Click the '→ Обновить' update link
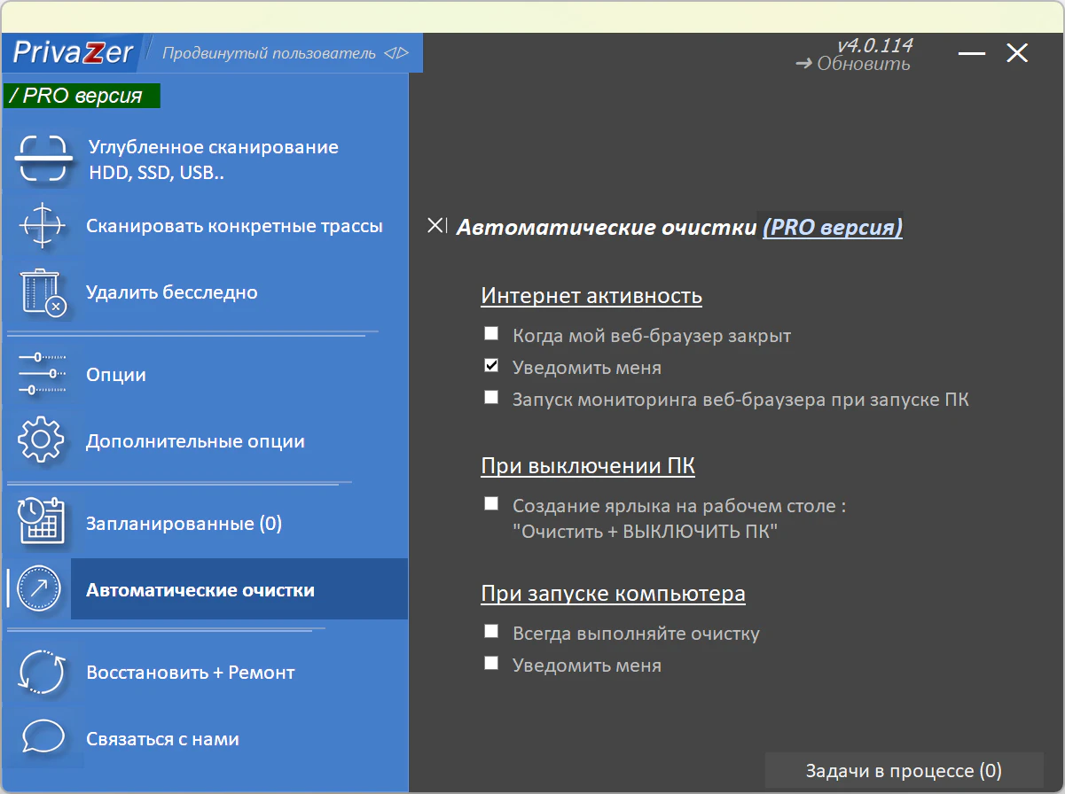The width and height of the screenshot is (1065, 794). (853, 64)
